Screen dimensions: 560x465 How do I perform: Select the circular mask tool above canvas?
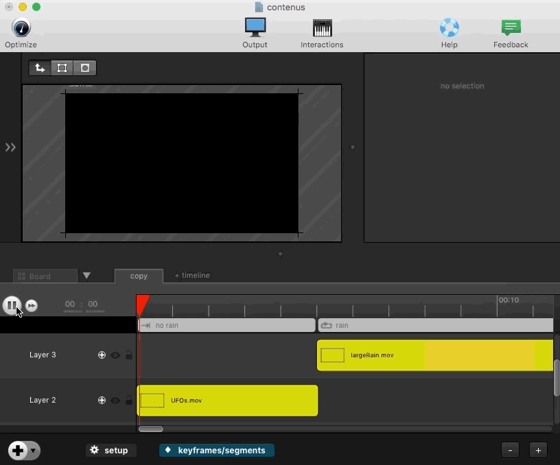(x=85, y=68)
